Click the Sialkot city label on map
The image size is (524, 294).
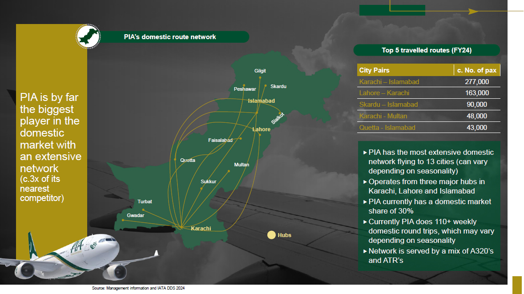[x=278, y=118]
